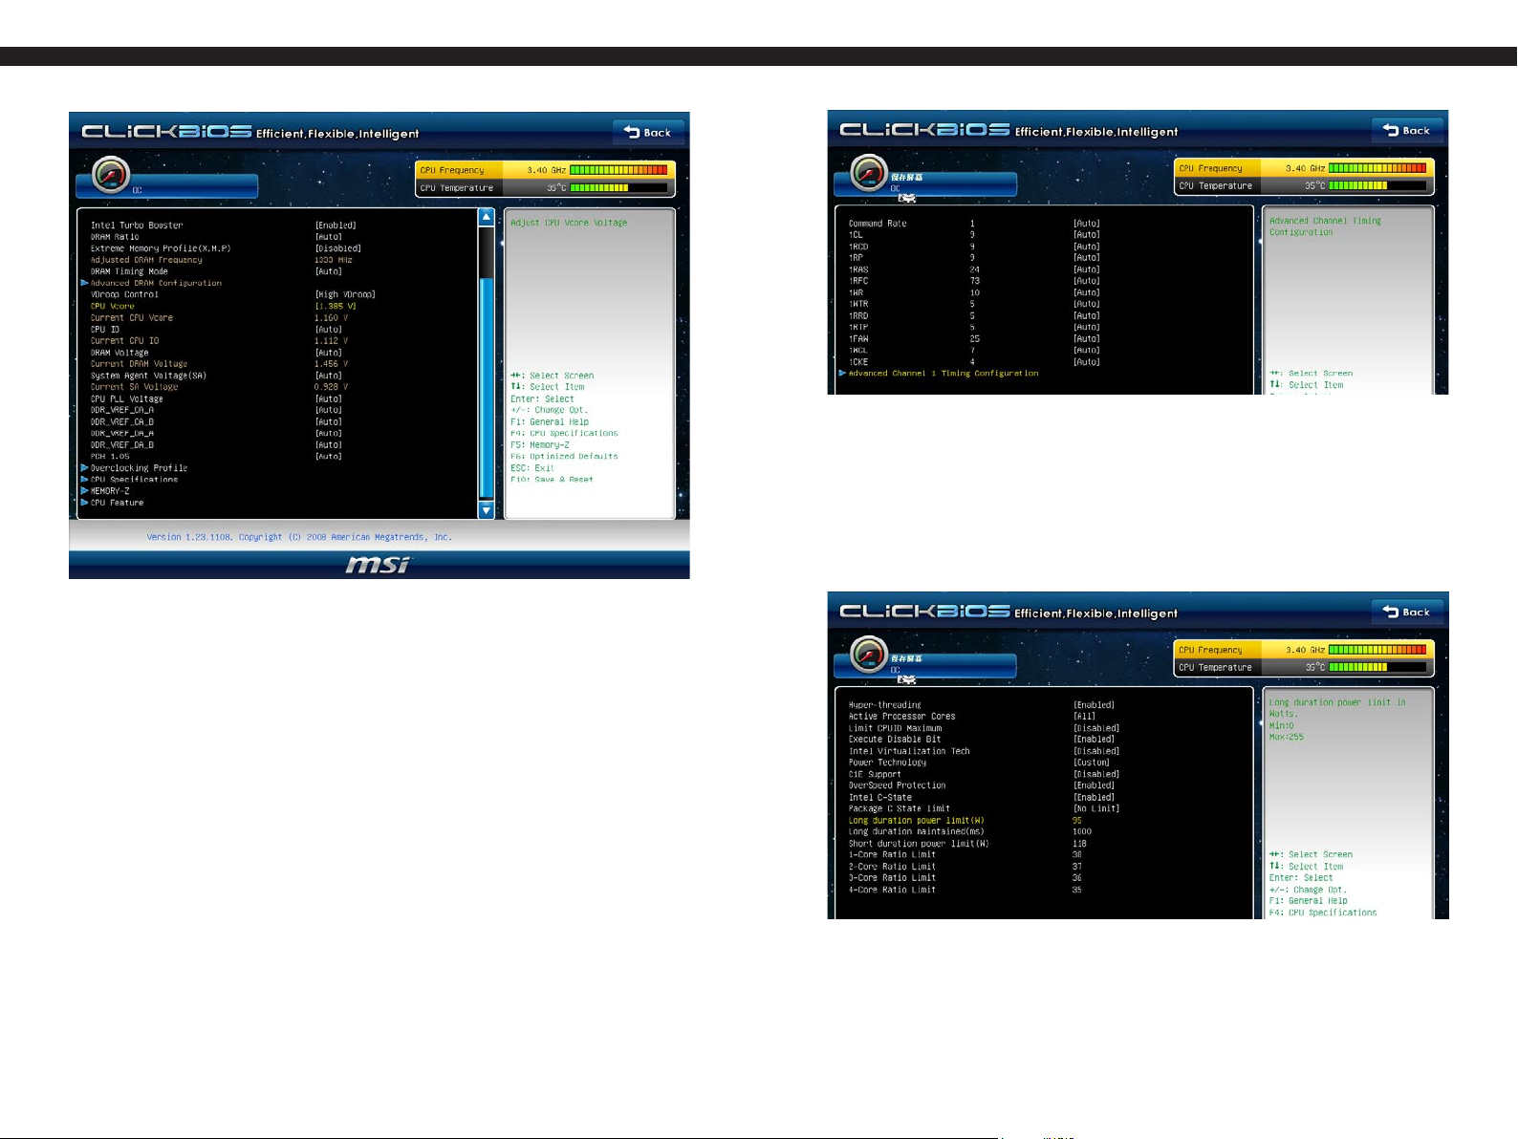Screen dimensions: 1518x1139
Task: Click the OC gauge icon in the main OC screen
Action: pos(111,175)
